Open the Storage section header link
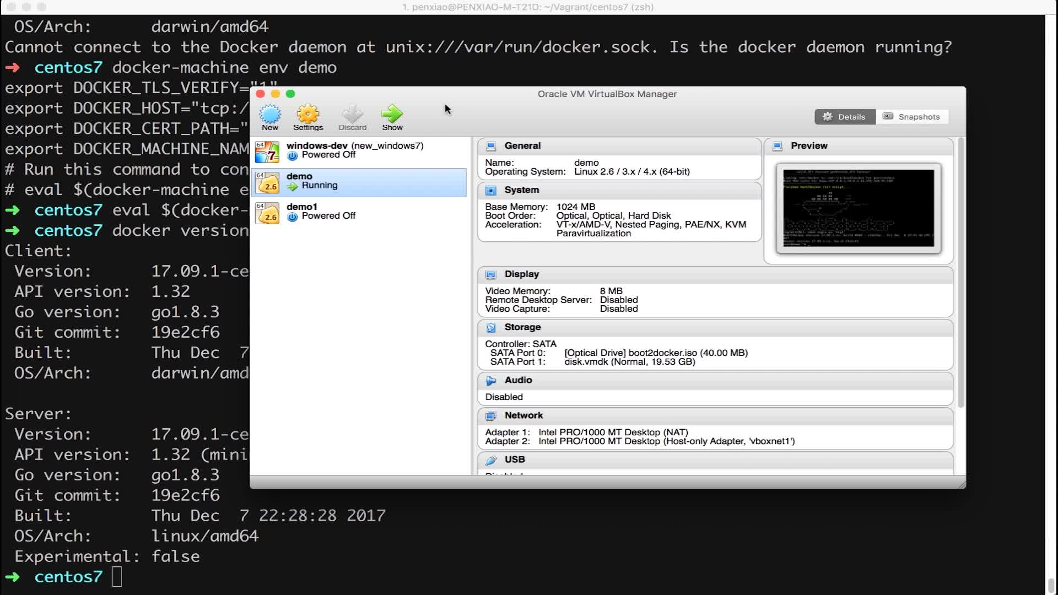 pyautogui.click(x=522, y=327)
